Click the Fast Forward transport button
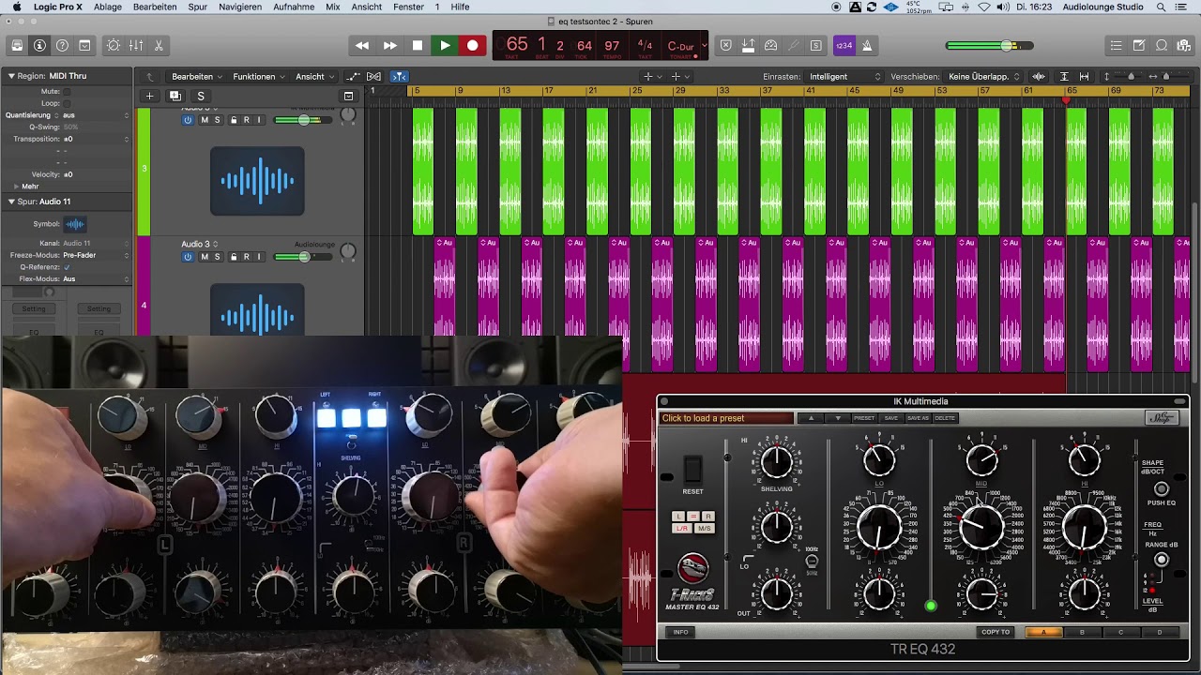The image size is (1201, 675). click(x=389, y=45)
